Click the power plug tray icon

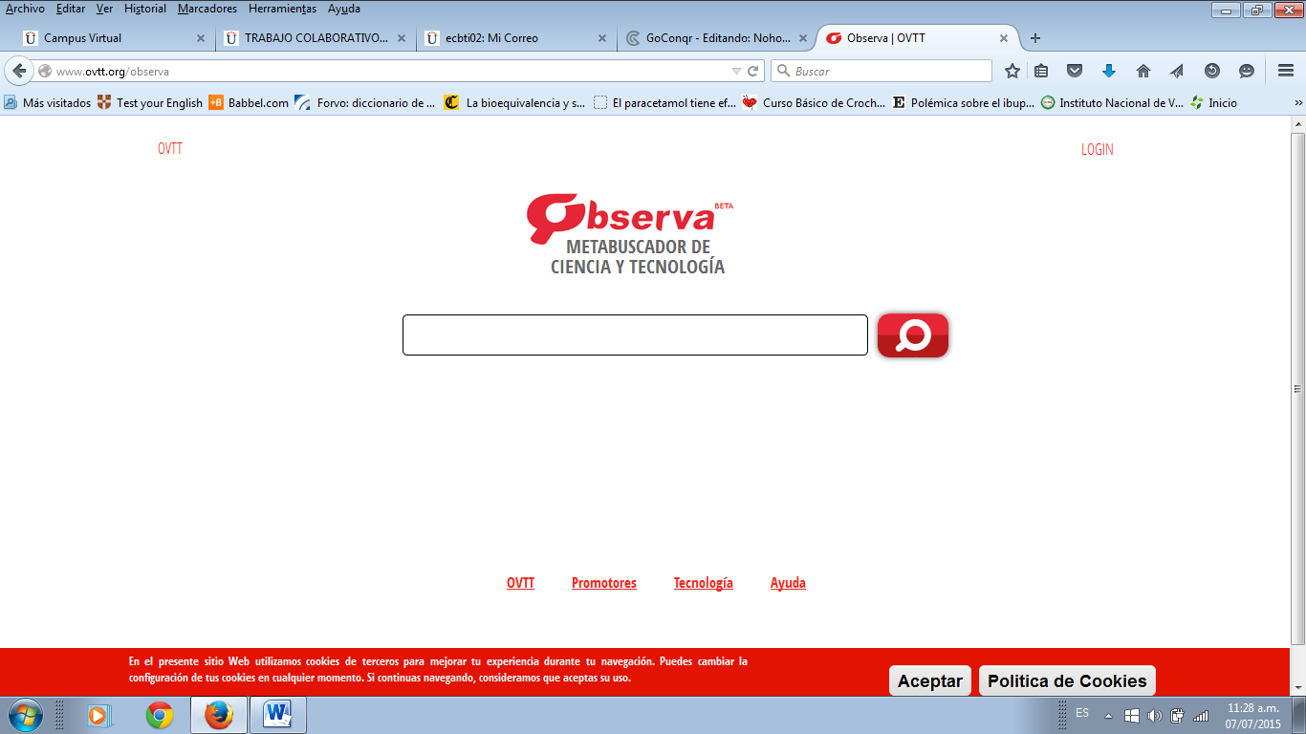click(x=1177, y=715)
